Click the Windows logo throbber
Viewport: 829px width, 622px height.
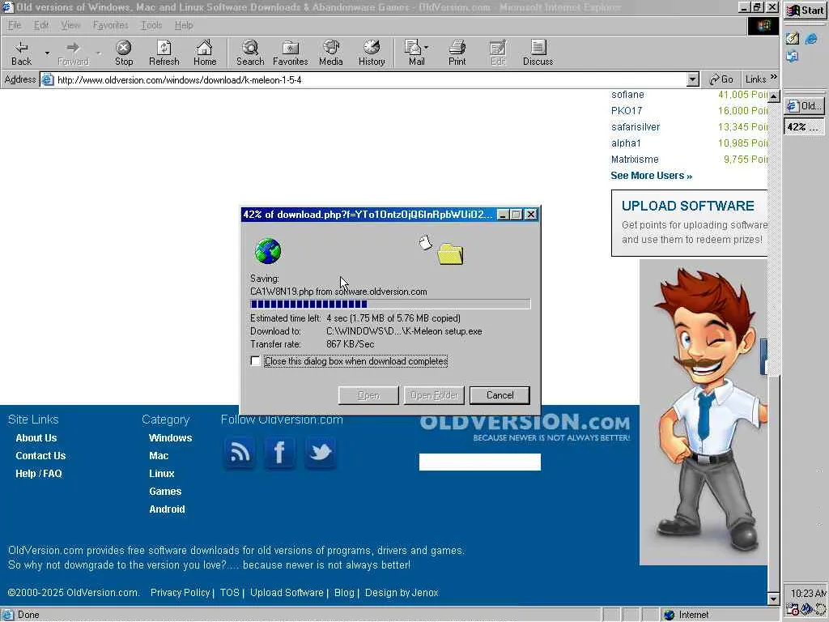(763, 25)
